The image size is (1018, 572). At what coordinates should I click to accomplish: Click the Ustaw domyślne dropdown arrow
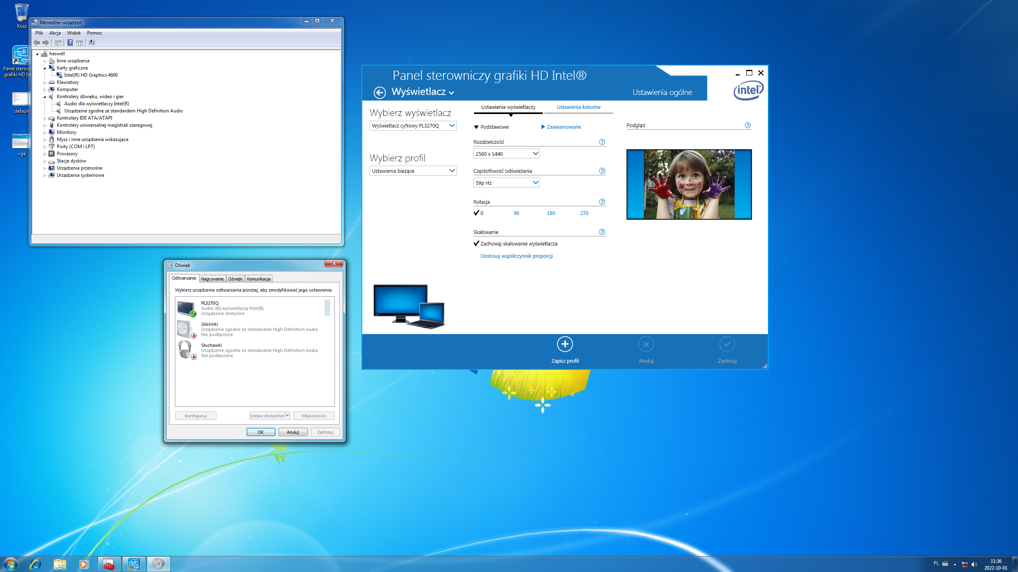(287, 416)
